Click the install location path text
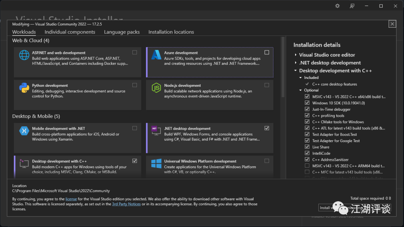Screen dimensions: 404x227 (61, 191)
